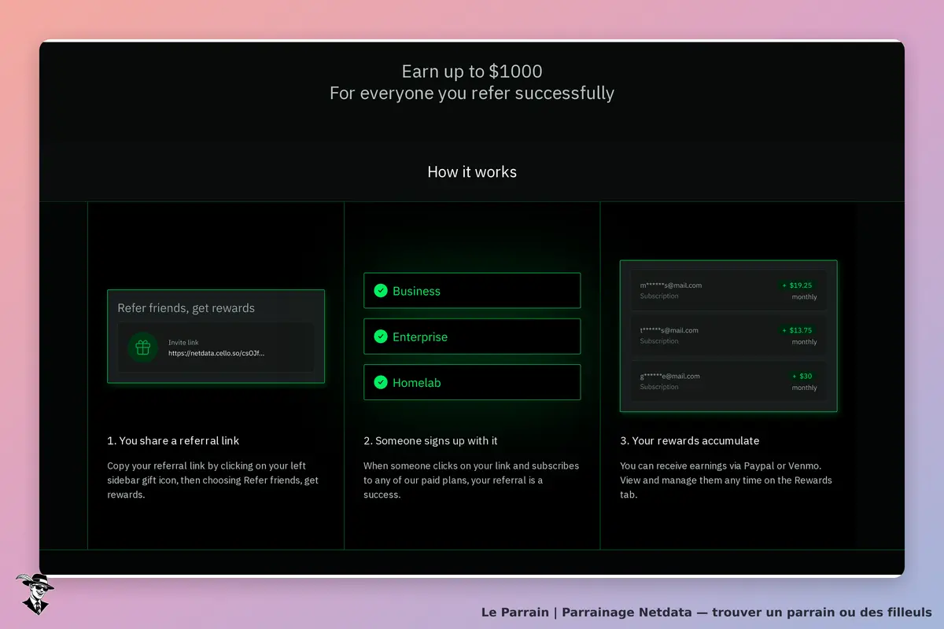Click the "Business" plan label
This screenshot has width=944, height=629.
pyautogui.click(x=416, y=291)
